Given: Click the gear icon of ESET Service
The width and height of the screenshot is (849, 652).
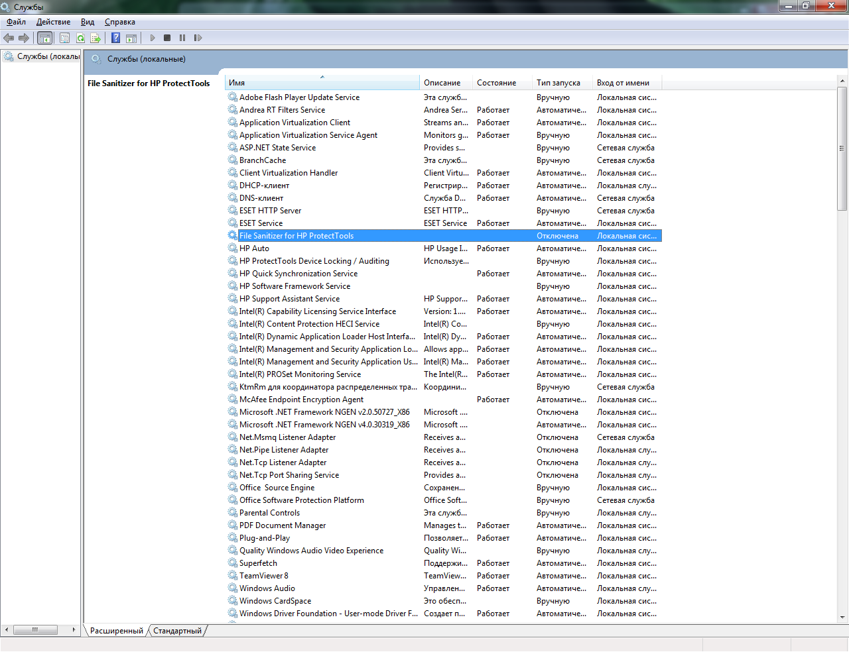Looking at the screenshot, I should click(233, 223).
